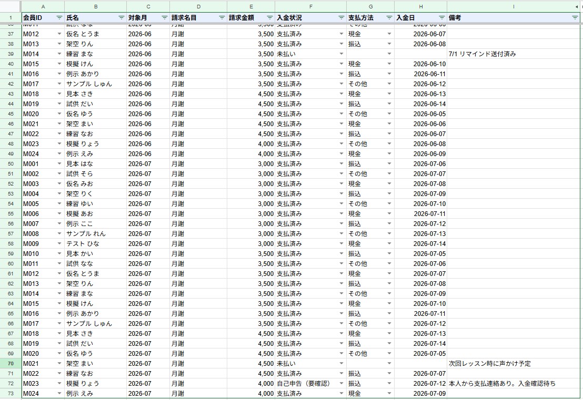Select the 未払い cell for M021
Viewport: 583px width, 400px height.
(x=311, y=364)
